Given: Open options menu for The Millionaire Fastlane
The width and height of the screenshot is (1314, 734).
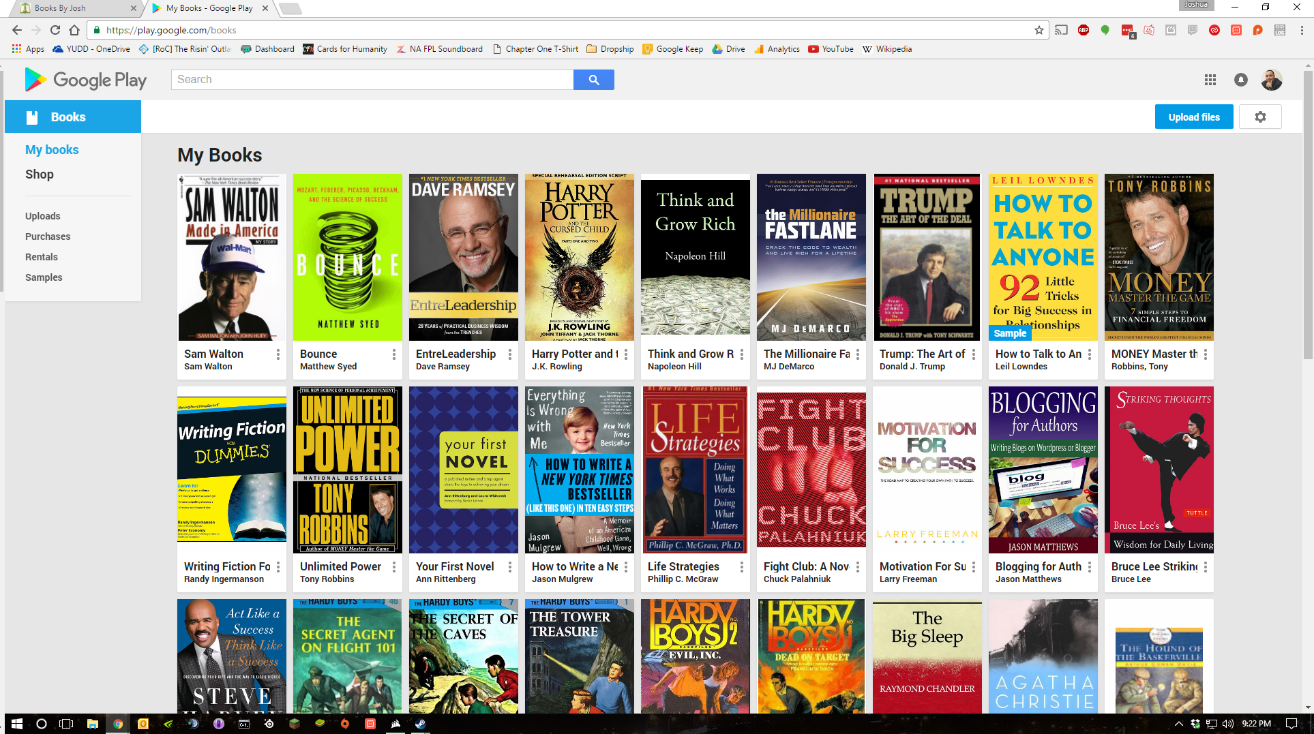Looking at the screenshot, I should [x=858, y=354].
